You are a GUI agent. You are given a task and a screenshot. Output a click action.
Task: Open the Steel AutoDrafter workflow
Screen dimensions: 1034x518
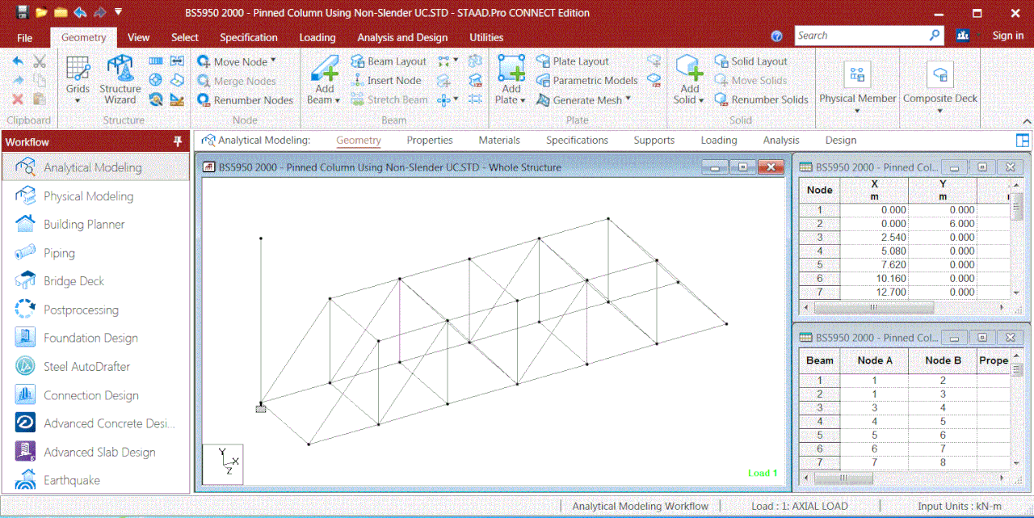96,367
